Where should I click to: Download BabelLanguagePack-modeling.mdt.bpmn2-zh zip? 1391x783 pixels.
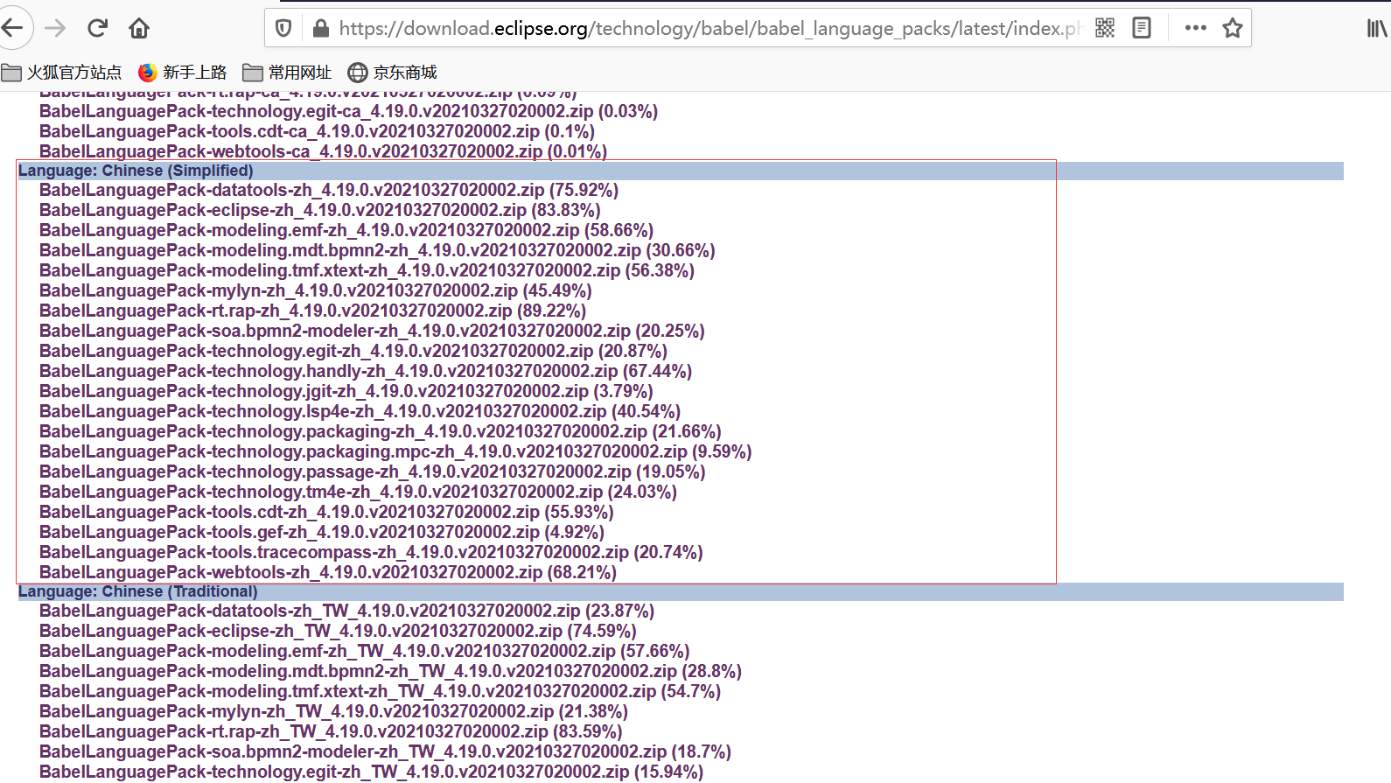[x=377, y=250]
